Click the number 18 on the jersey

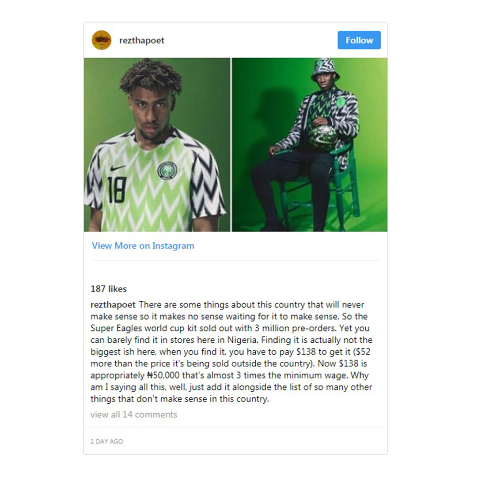click(x=117, y=190)
